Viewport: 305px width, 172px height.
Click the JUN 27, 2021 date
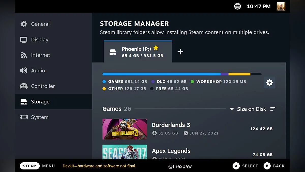click(204, 133)
